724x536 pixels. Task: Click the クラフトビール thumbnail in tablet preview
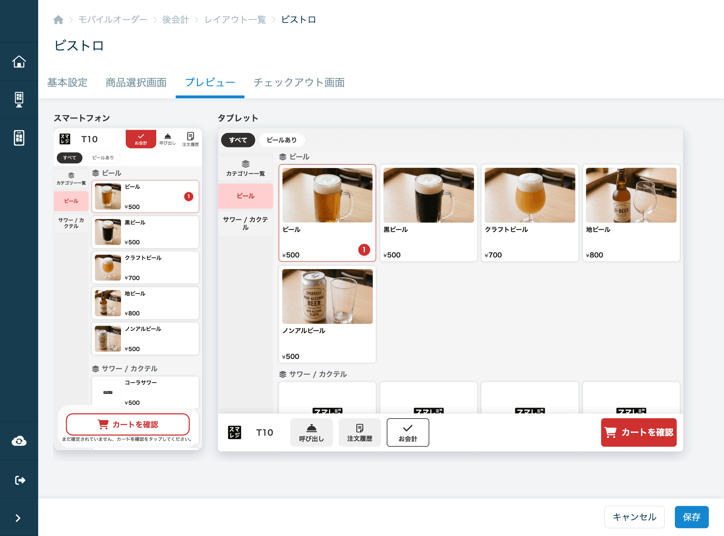(x=530, y=195)
